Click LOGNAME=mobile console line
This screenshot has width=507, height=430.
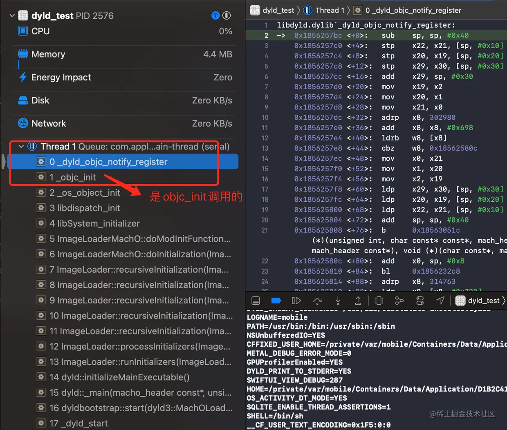277,317
